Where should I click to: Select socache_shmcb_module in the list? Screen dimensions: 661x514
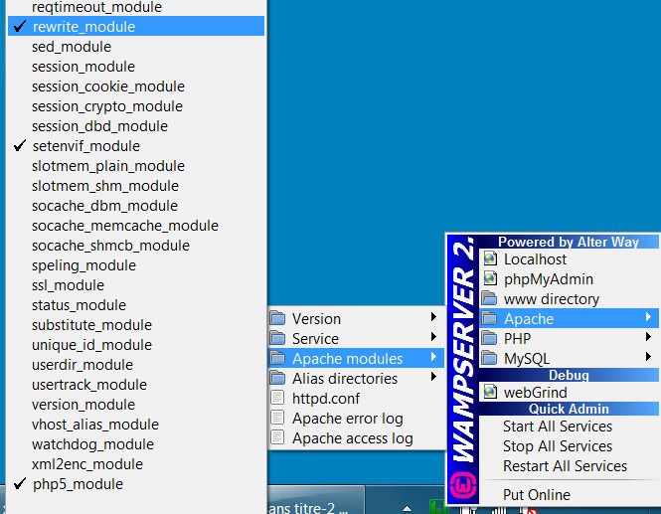[136, 246]
